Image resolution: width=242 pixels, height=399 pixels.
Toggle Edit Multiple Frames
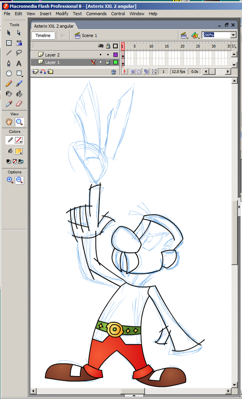tap(146, 71)
